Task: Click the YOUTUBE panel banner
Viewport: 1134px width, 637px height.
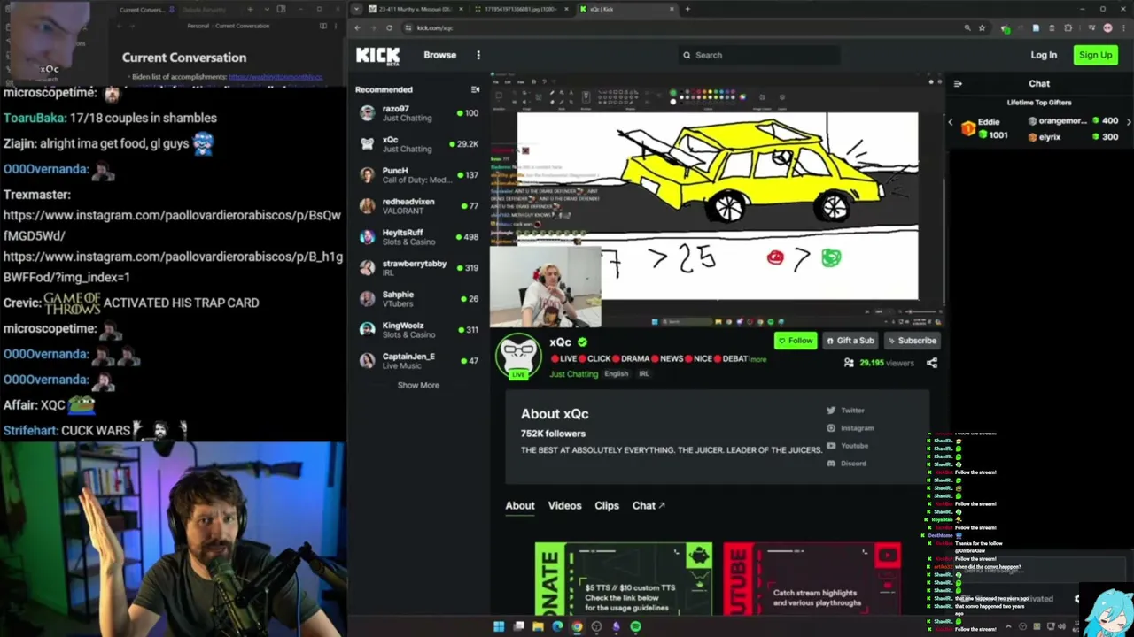Action: point(812,579)
